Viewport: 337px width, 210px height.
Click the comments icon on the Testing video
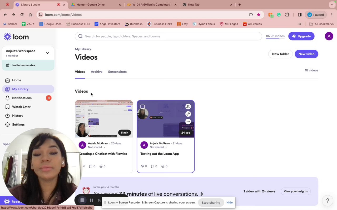point(152,166)
